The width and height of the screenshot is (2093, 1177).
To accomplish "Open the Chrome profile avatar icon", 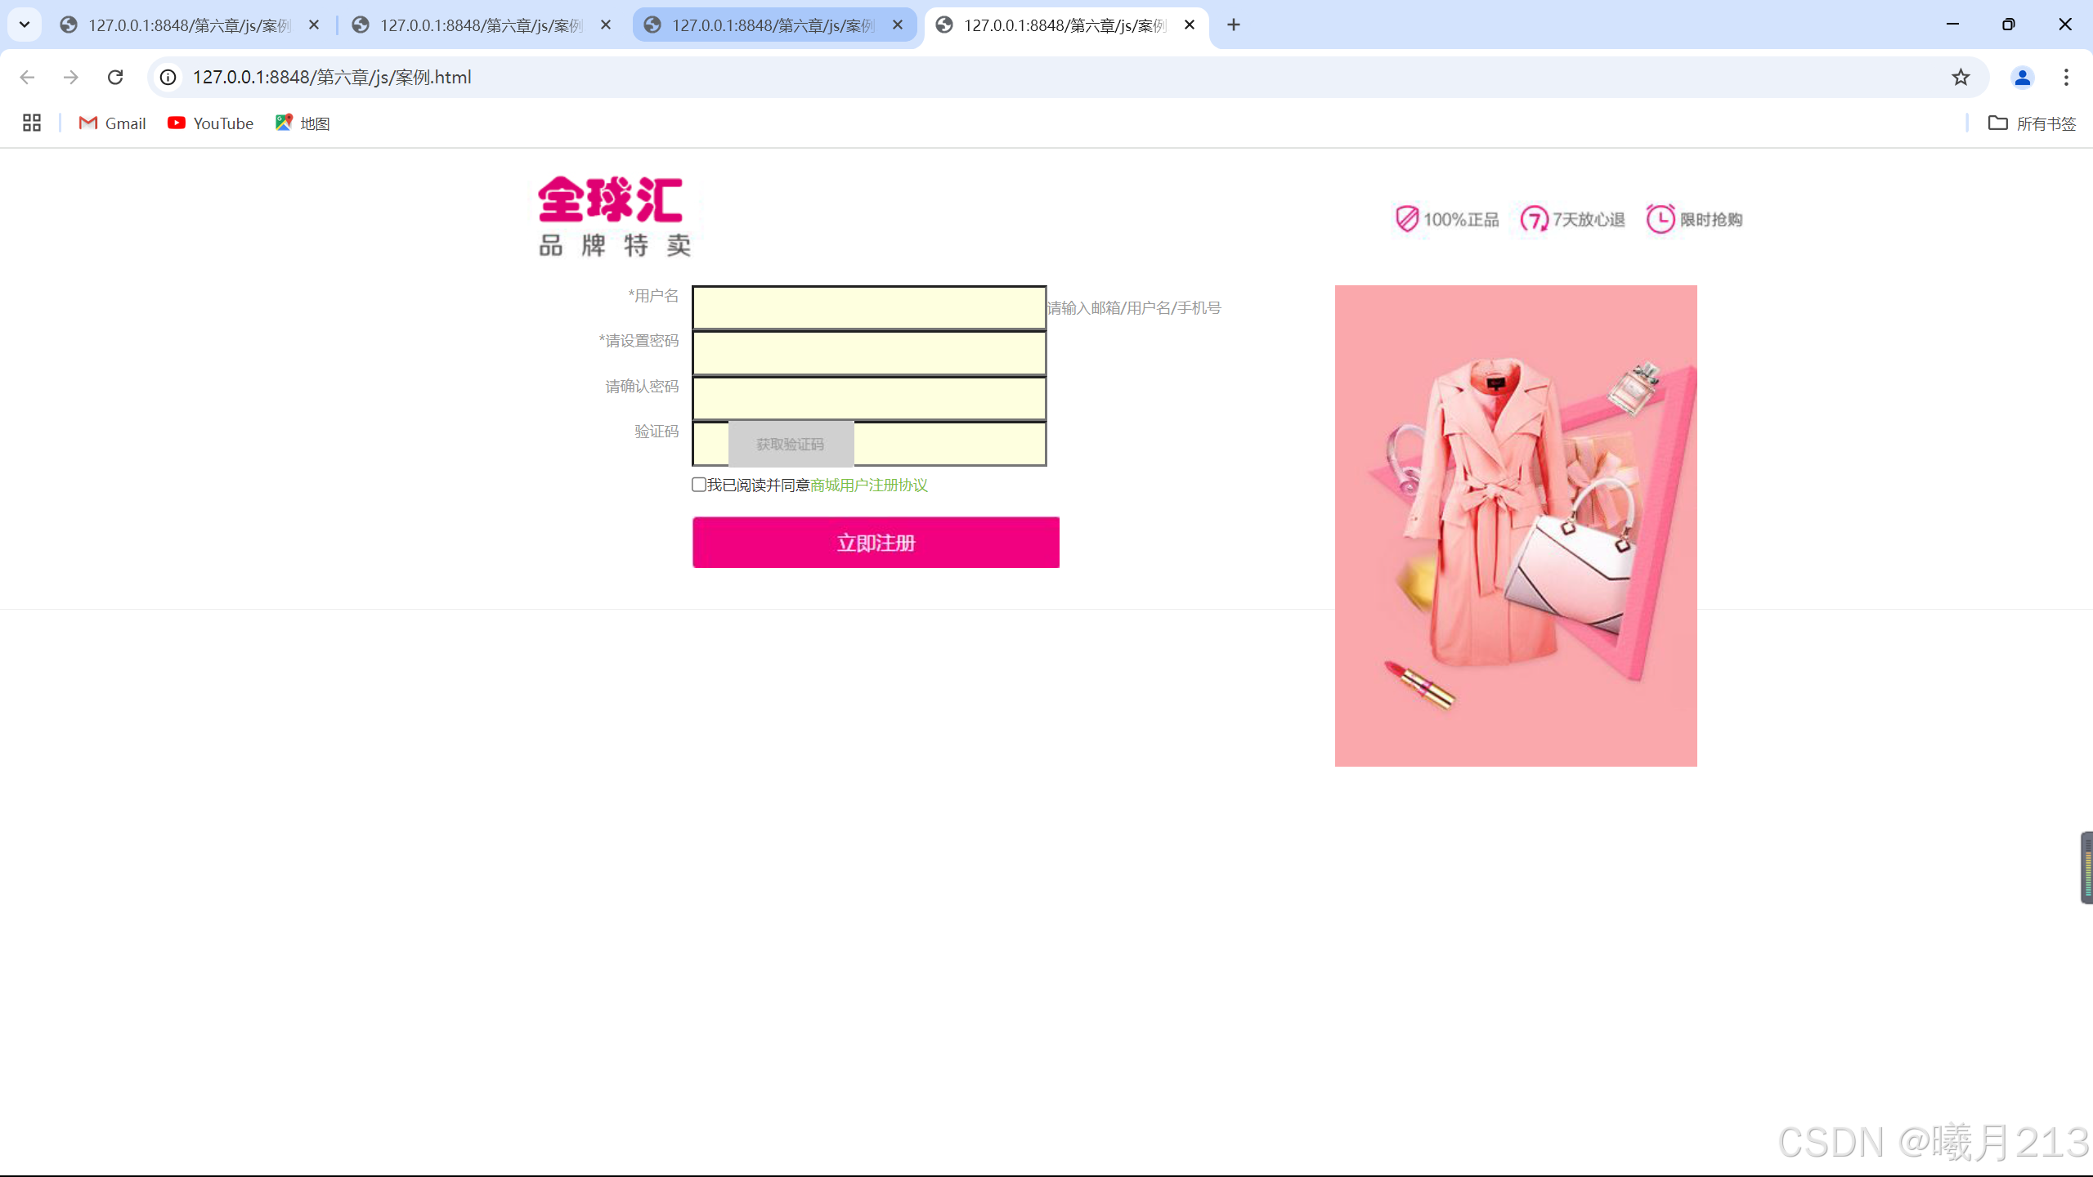I will [2022, 77].
